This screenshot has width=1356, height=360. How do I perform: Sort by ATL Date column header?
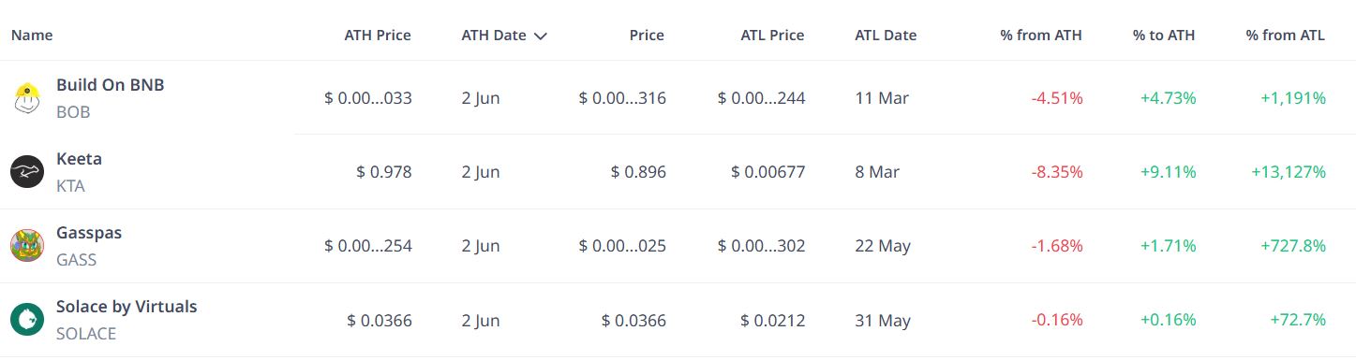886,36
